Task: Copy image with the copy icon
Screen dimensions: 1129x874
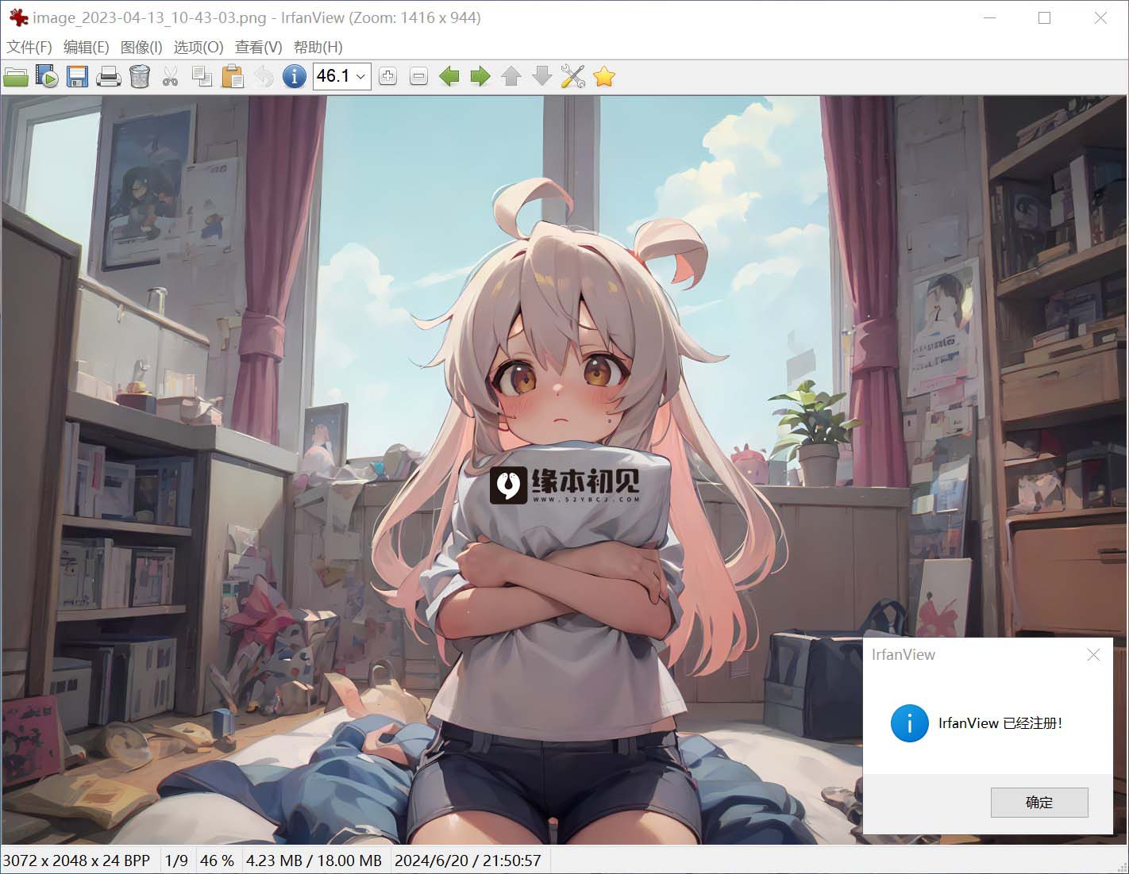Action: (202, 77)
